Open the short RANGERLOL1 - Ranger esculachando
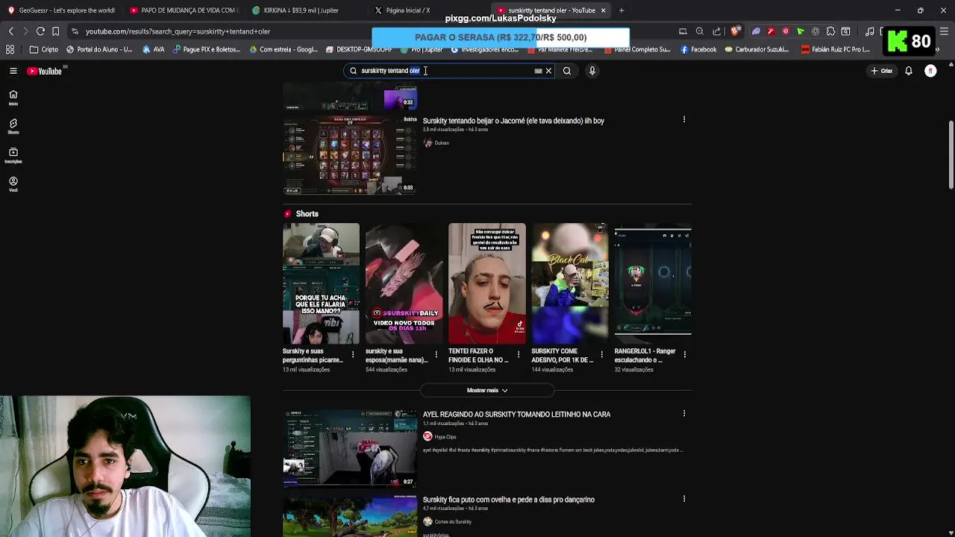 [x=653, y=284]
